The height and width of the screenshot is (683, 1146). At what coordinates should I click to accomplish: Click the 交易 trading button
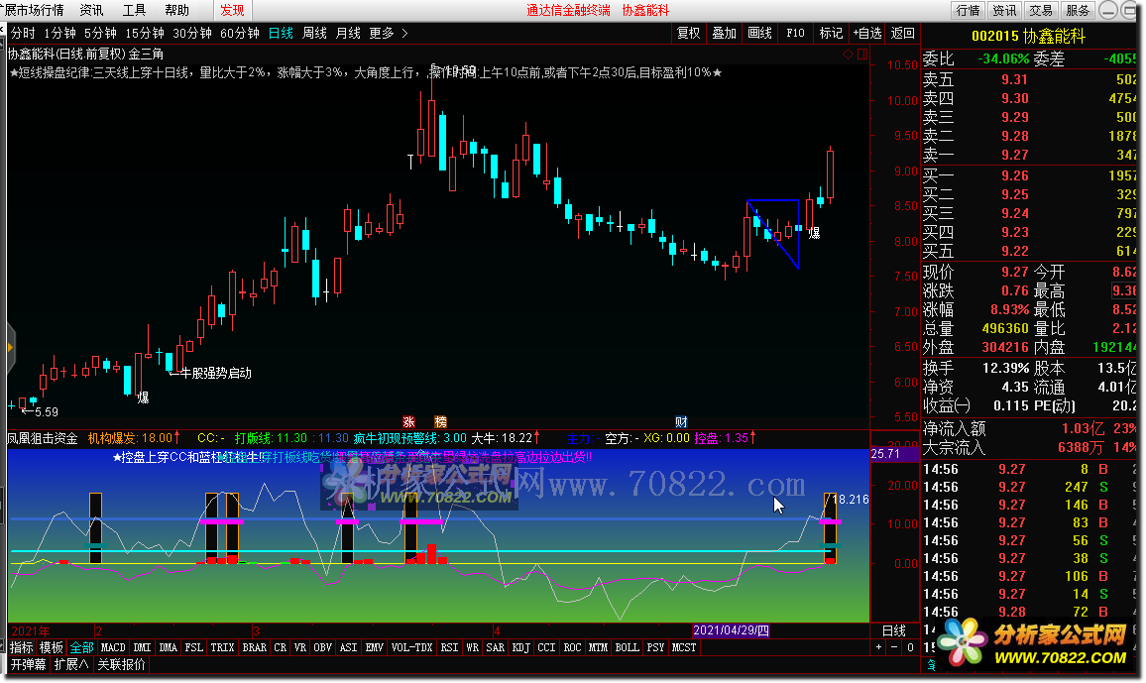point(1041,10)
